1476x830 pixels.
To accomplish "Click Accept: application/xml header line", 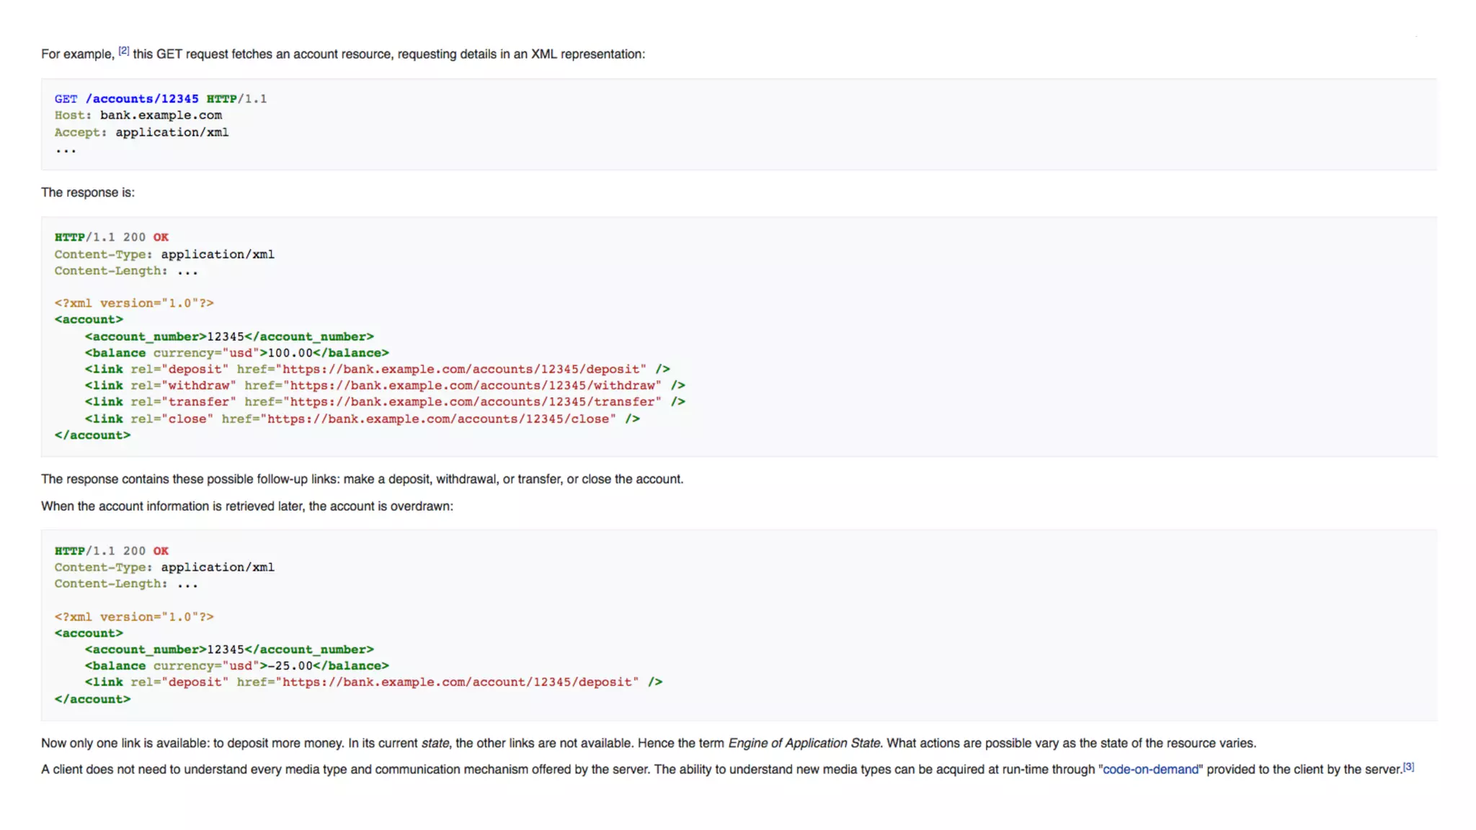I will point(141,133).
